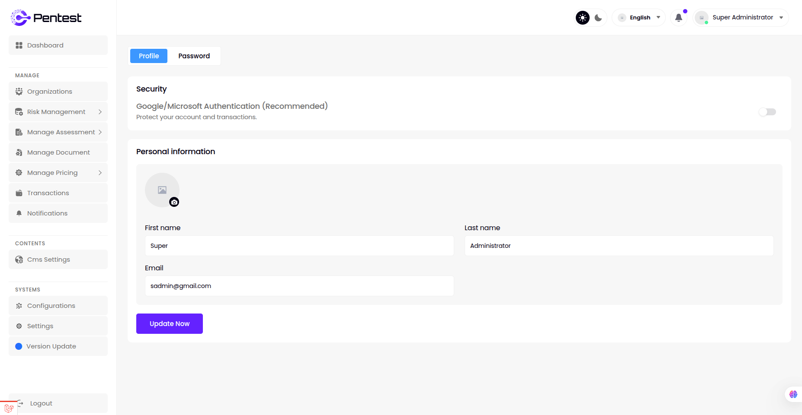
Task: Switch to the Password tab
Action: [194, 56]
